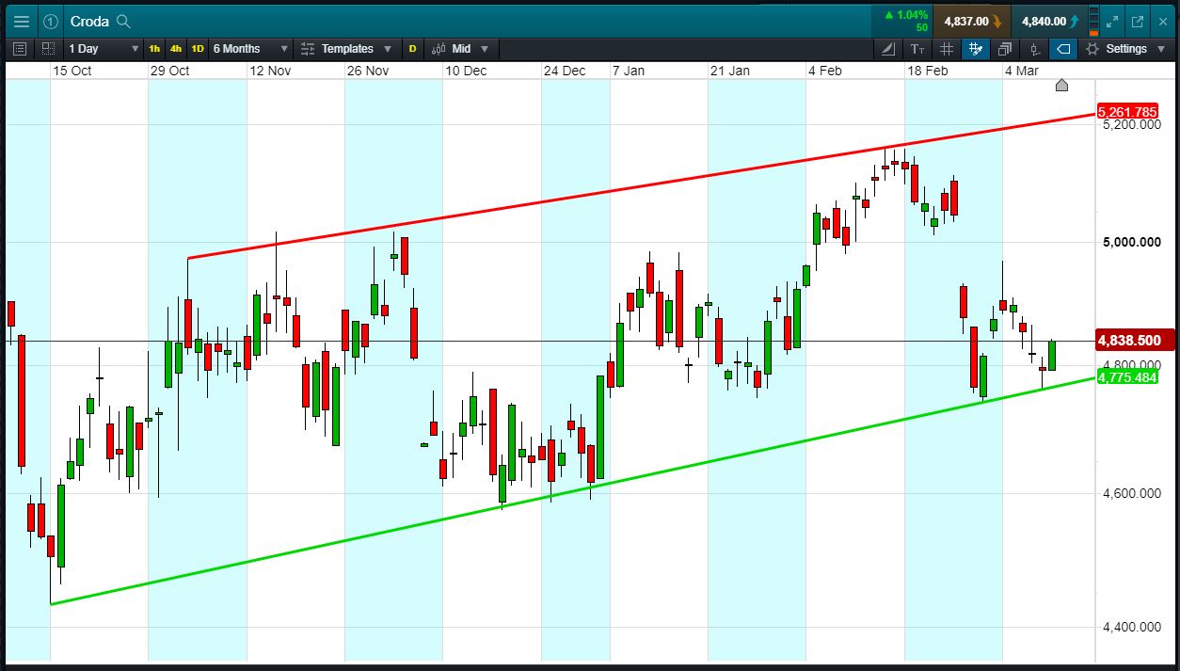This screenshot has height=671, width=1180.
Task: Select the red upper trend line
Action: click(643, 186)
